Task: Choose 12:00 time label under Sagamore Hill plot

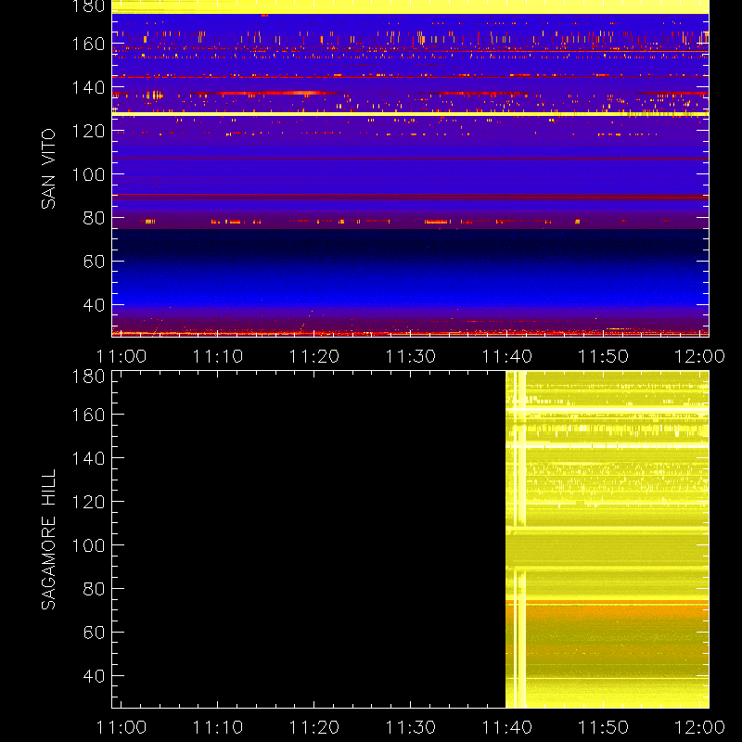Action: (699, 727)
